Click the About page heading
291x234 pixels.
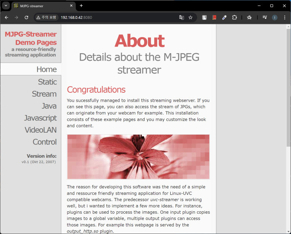(x=139, y=41)
